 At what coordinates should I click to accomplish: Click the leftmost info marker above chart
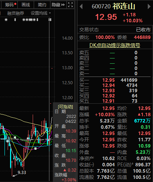[x=6, y=20]
